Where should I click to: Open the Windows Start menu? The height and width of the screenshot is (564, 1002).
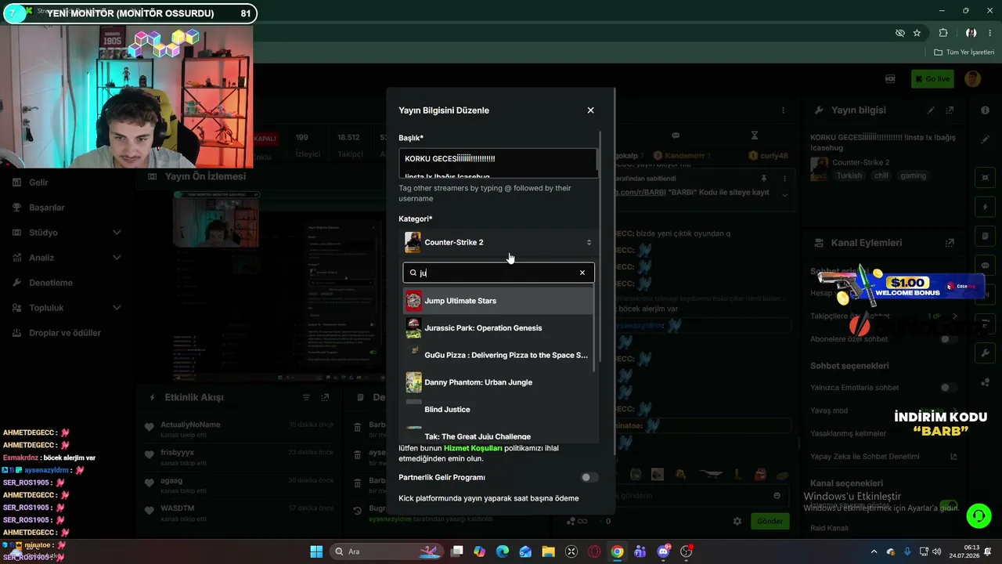coord(316,551)
